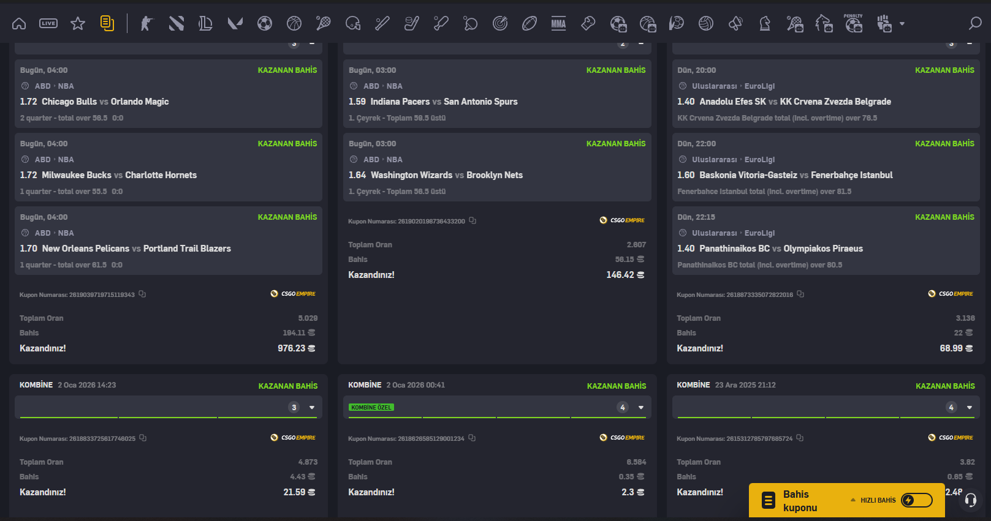Copy coupon number 2619020198736433200
This screenshot has height=521, width=991.
click(473, 221)
